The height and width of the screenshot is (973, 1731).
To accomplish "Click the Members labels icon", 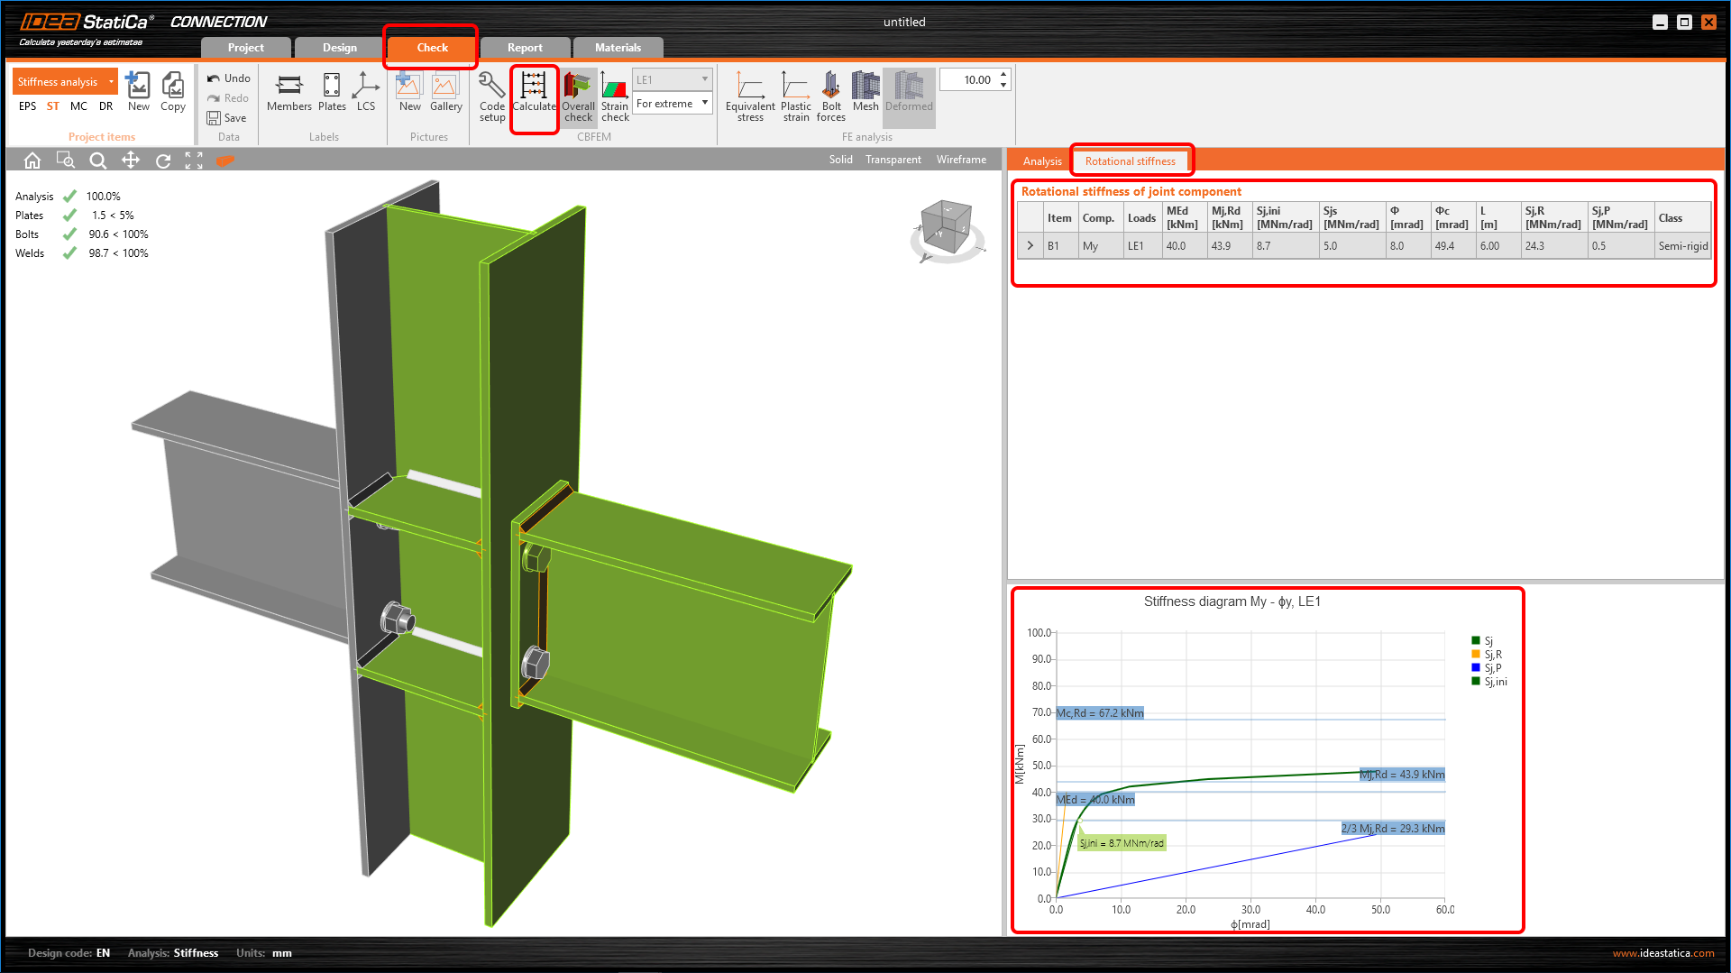I will 288,94.
